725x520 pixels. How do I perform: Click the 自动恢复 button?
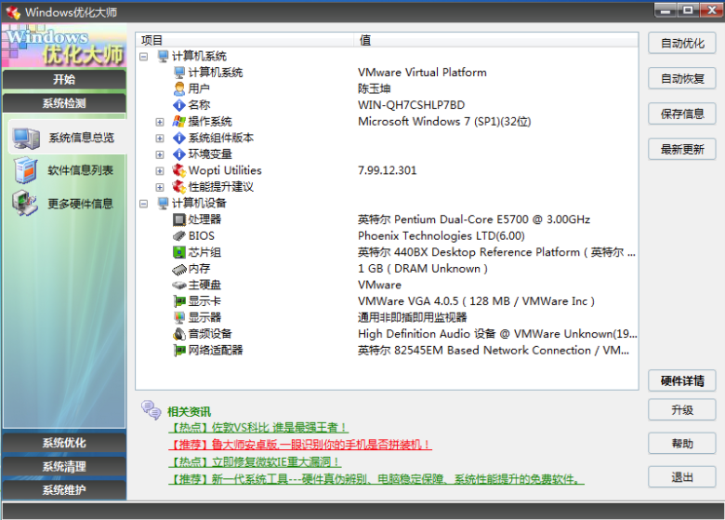tap(682, 79)
